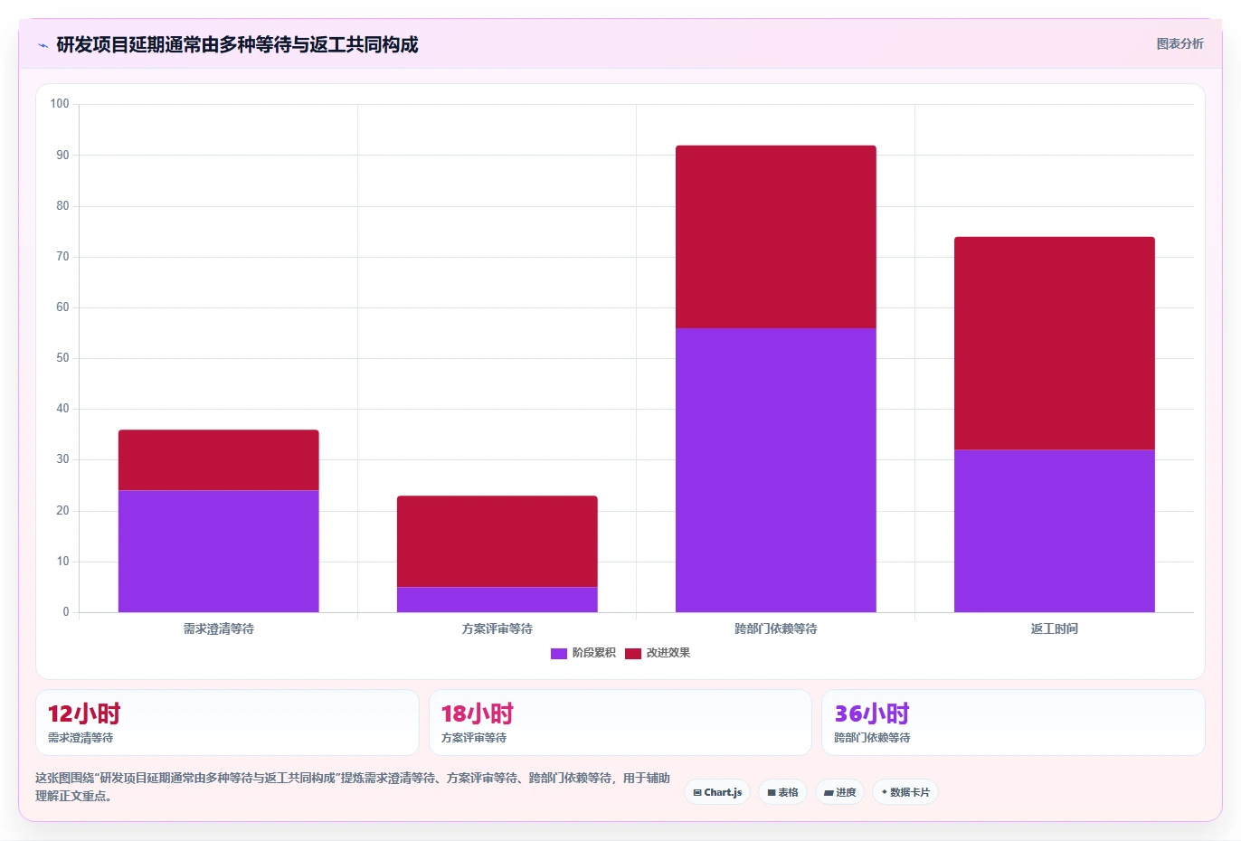Click the 数据卡片 tag chip

click(905, 792)
